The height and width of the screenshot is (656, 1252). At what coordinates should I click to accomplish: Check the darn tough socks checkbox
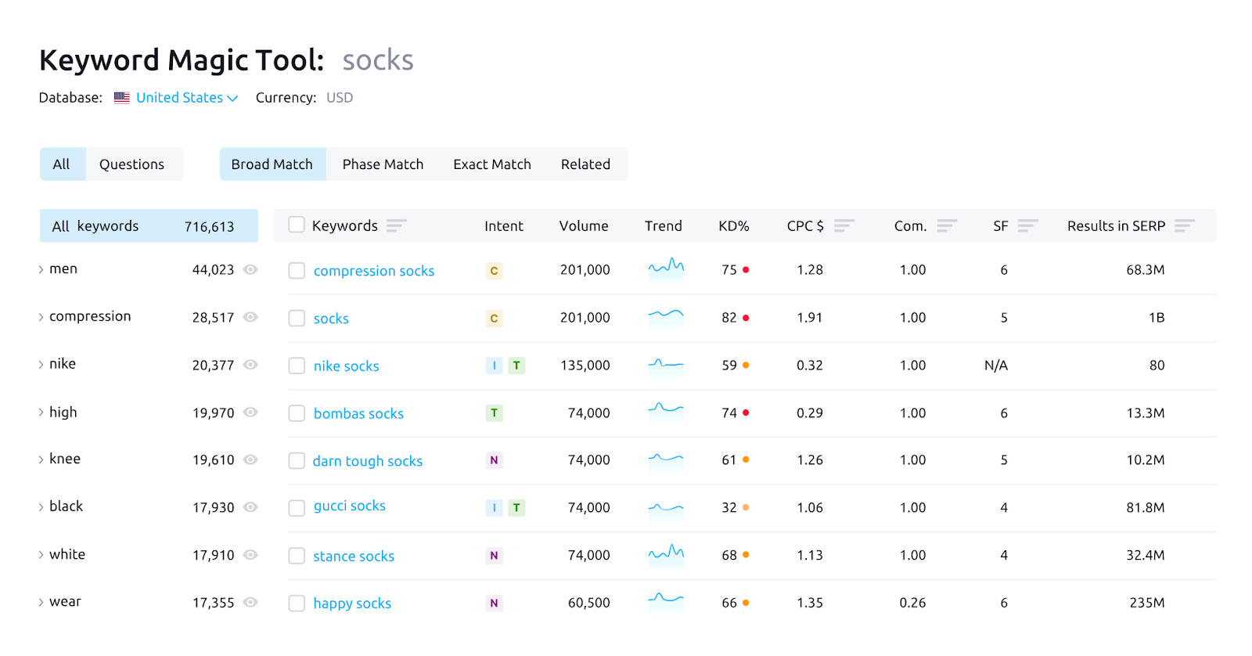point(297,461)
